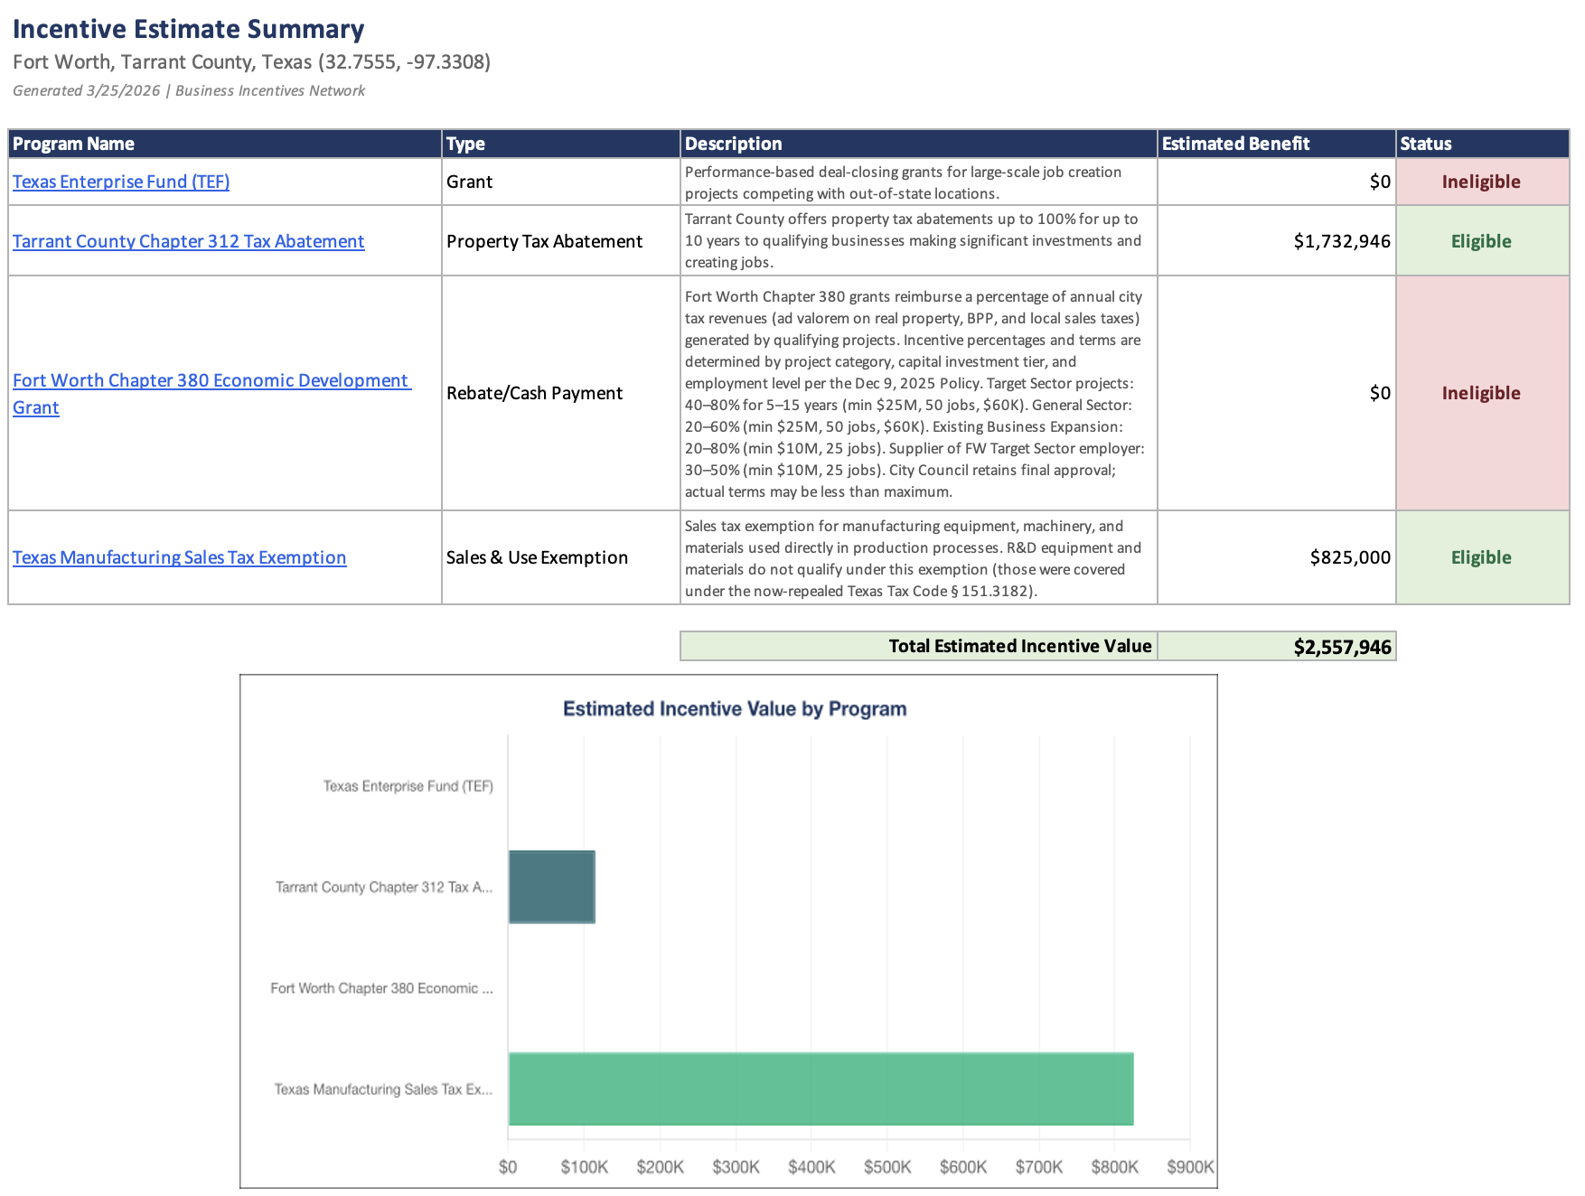Select the $1,732,946 estimated benefit cell
1585x1196 pixels.
(1341, 241)
